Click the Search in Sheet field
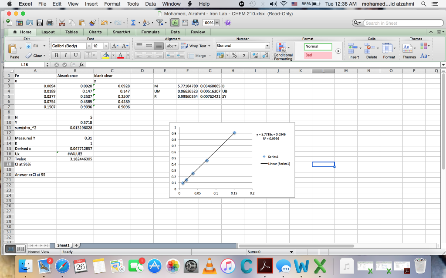Screen dimensions: 446x278 point(401,23)
